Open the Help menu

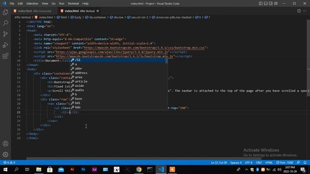(85, 3)
